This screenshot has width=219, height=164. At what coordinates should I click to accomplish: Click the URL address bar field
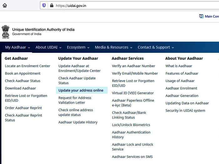point(130,5)
